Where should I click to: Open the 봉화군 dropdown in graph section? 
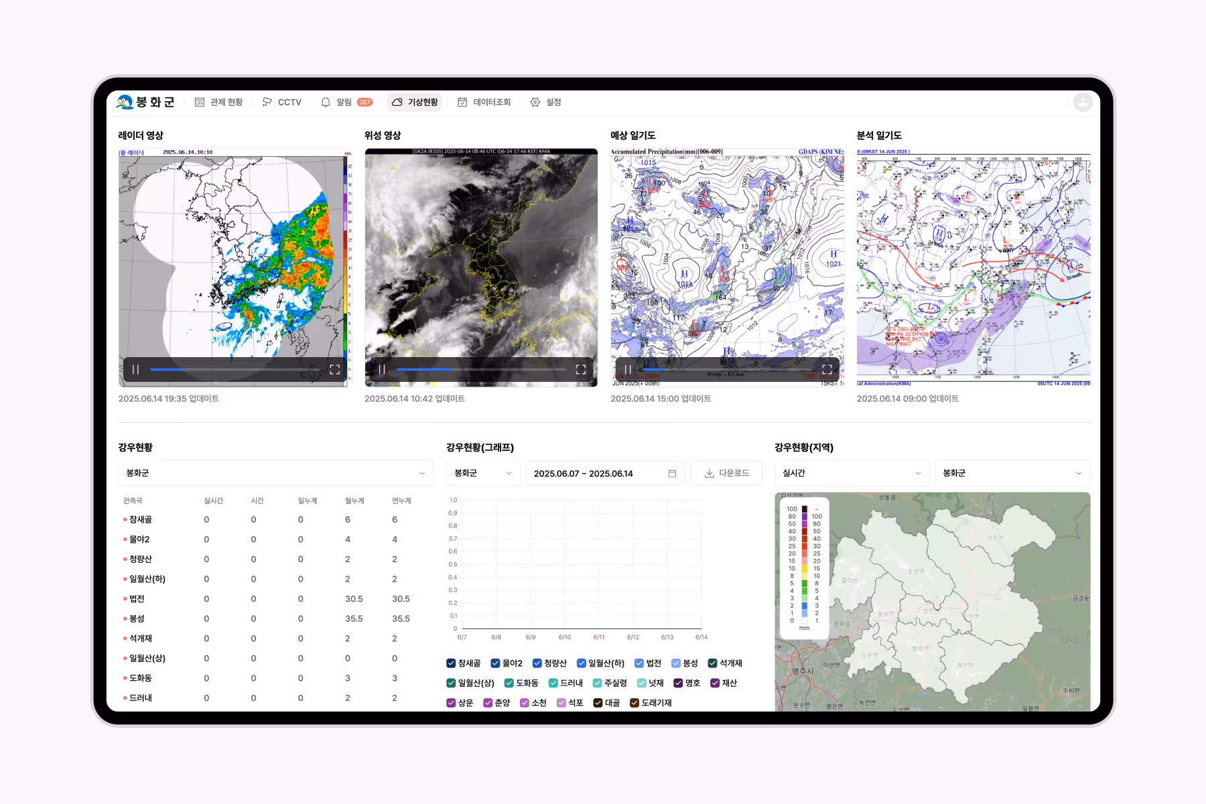point(482,473)
